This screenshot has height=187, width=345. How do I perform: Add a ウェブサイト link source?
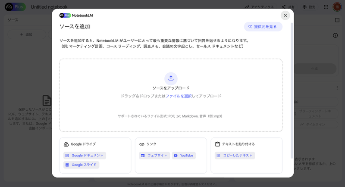(x=154, y=156)
